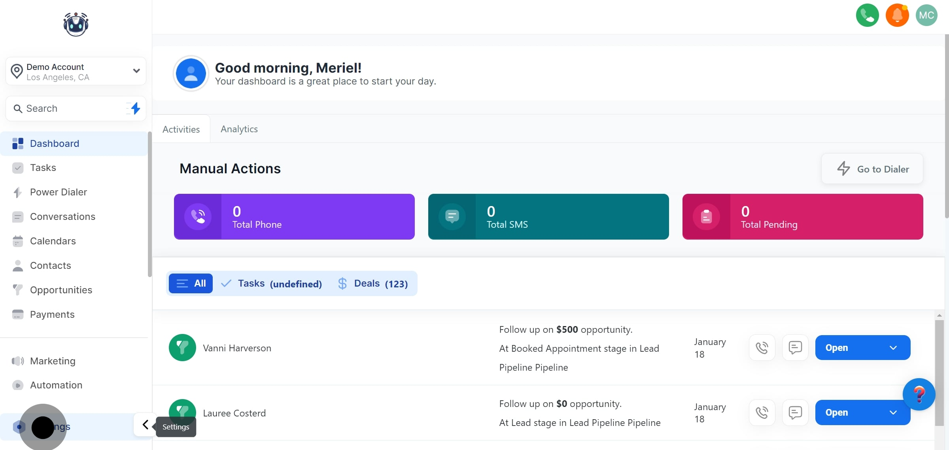
Task: Select the All filter
Action: coord(191,283)
